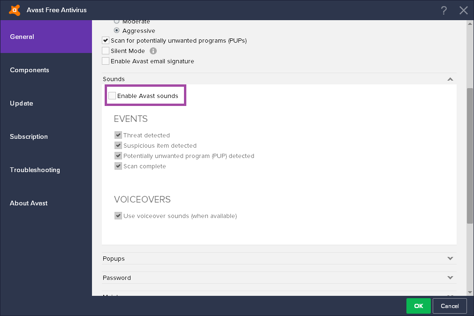Click Silent Mode info icon
Screen dimensions: 474x316
coord(153,51)
